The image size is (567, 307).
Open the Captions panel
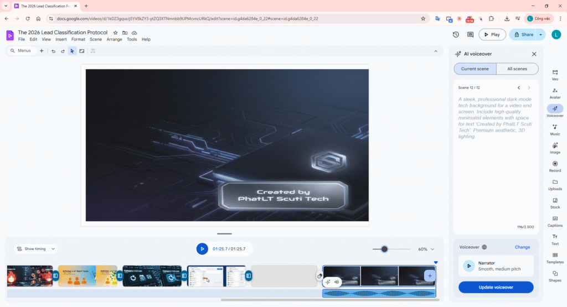[x=555, y=221]
